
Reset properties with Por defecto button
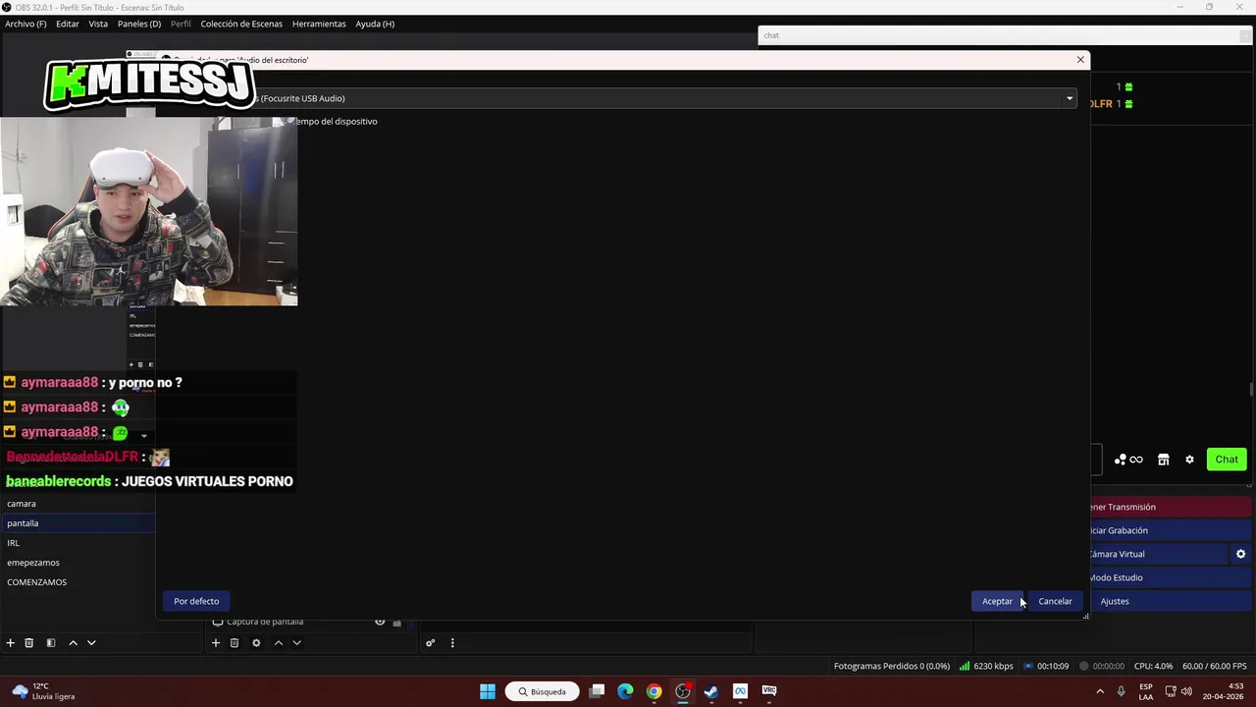[196, 601]
